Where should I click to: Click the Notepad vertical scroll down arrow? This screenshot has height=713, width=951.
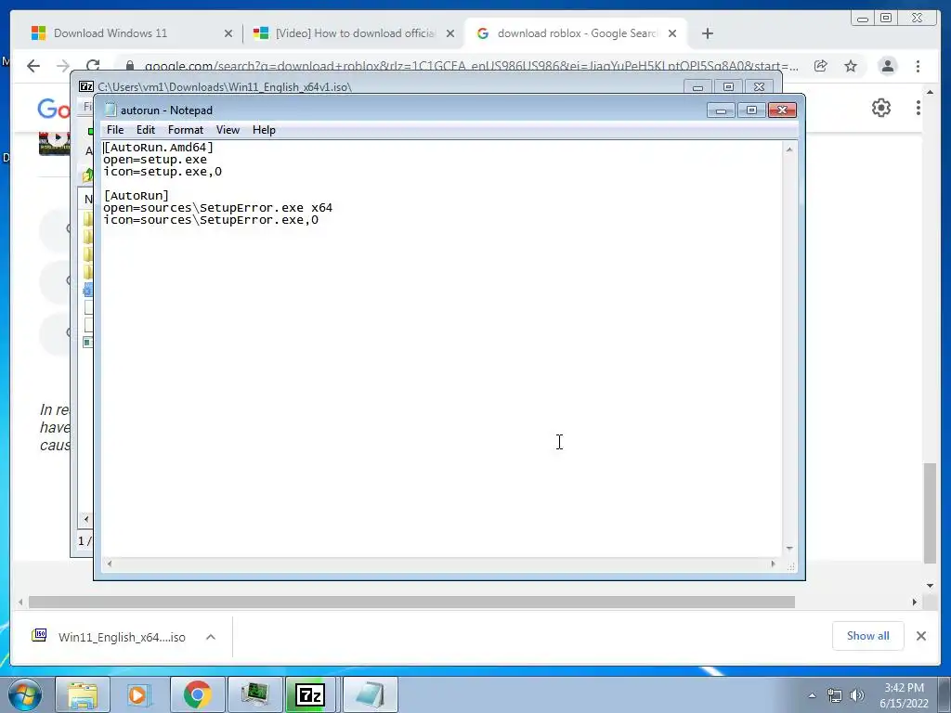[x=789, y=548]
